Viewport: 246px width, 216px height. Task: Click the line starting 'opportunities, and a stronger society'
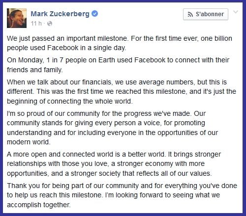point(109,173)
